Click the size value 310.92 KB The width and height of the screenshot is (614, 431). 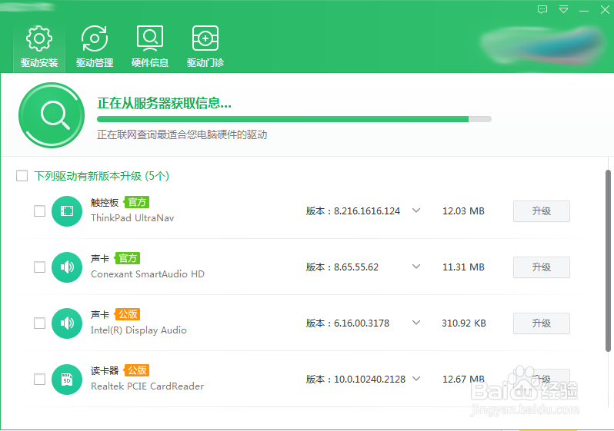[x=464, y=323]
